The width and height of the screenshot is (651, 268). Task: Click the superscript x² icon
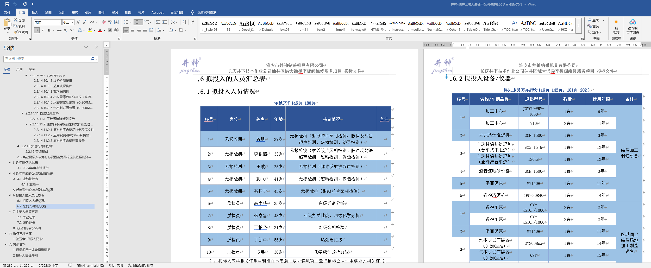[x=72, y=30]
